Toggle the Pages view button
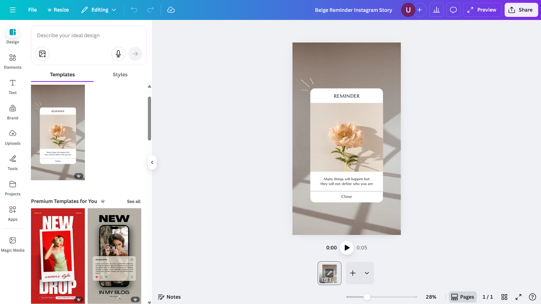 point(463,297)
